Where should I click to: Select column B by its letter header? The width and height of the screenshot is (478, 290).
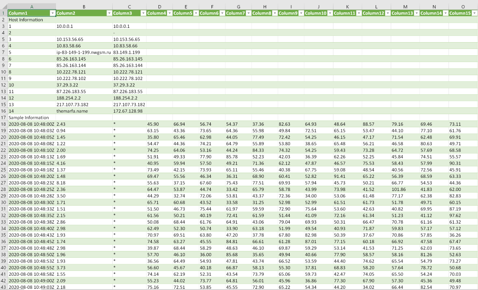(x=84, y=7)
